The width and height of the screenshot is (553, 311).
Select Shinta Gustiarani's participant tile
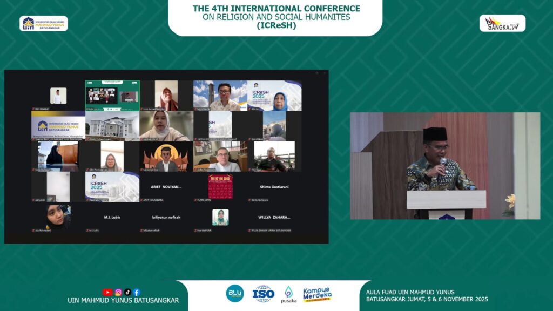274,187
